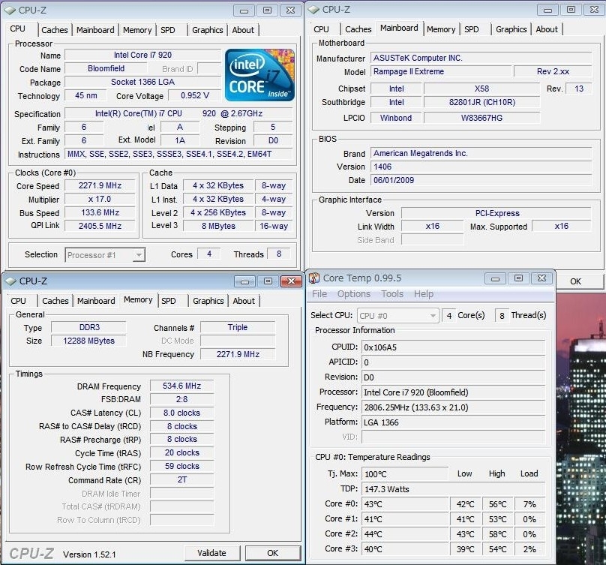Expand the Select CPU dropdown in Core Temp

point(432,316)
